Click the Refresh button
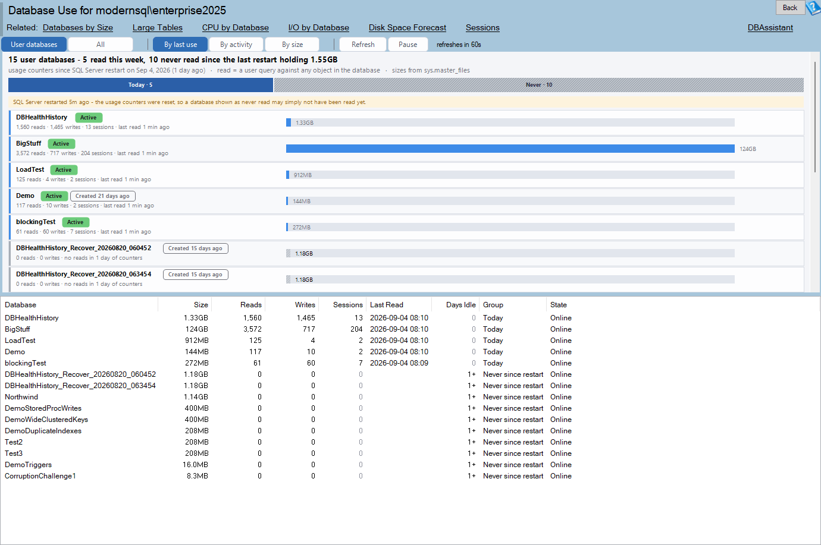Screen dimensions: 821x545 363,45
